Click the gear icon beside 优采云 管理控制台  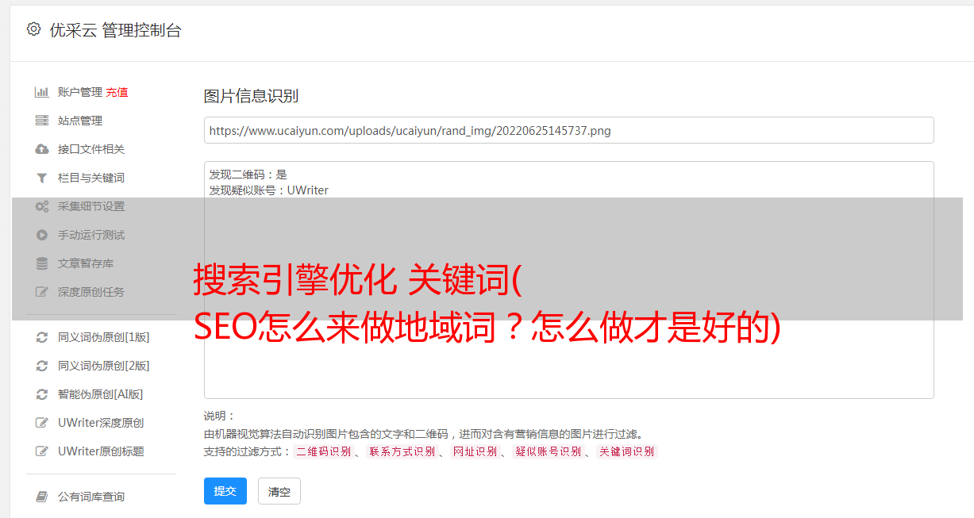point(33,29)
